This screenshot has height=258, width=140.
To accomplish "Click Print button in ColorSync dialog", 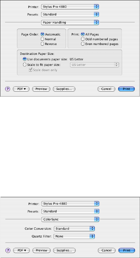I will click(127, 251).
